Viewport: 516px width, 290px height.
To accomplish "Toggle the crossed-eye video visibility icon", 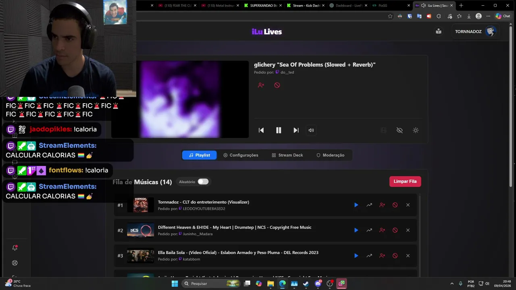I will coord(399,130).
